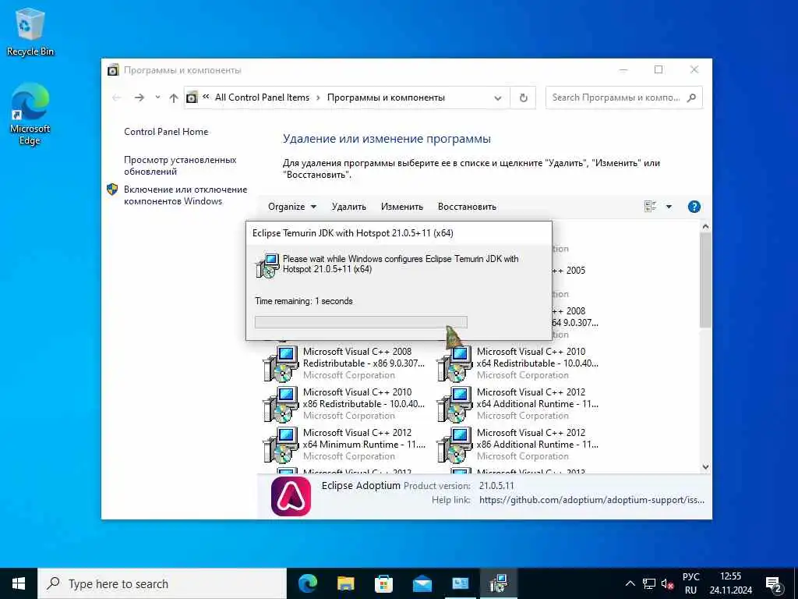Click the Удалить toolbar button
Screen dimensions: 798x599
pyautogui.click(x=348, y=206)
